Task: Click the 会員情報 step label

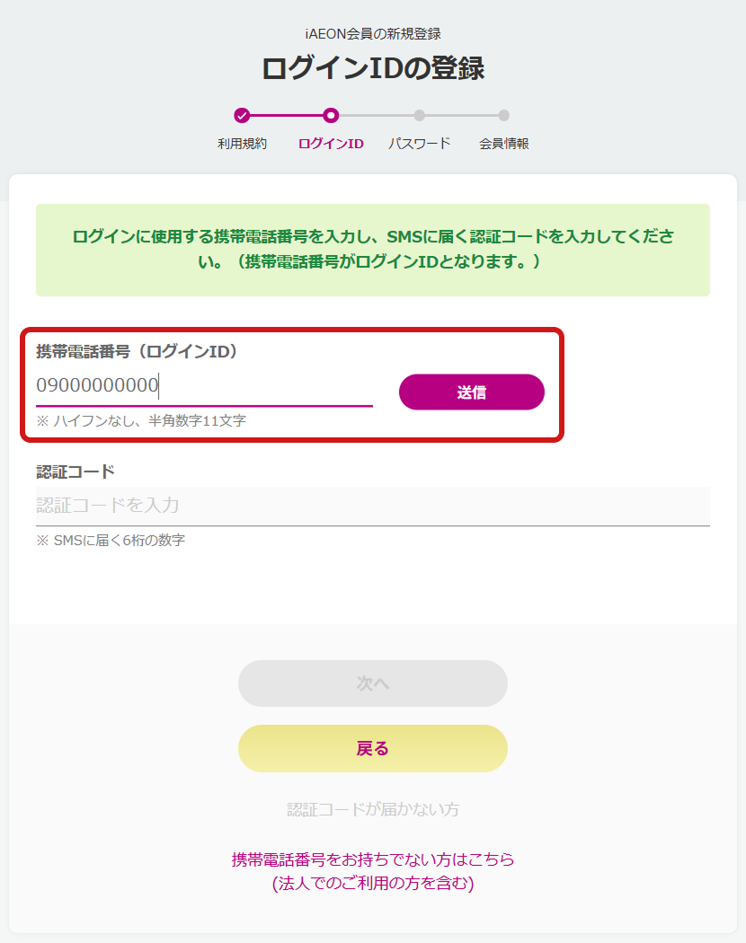Action: [502, 144]
